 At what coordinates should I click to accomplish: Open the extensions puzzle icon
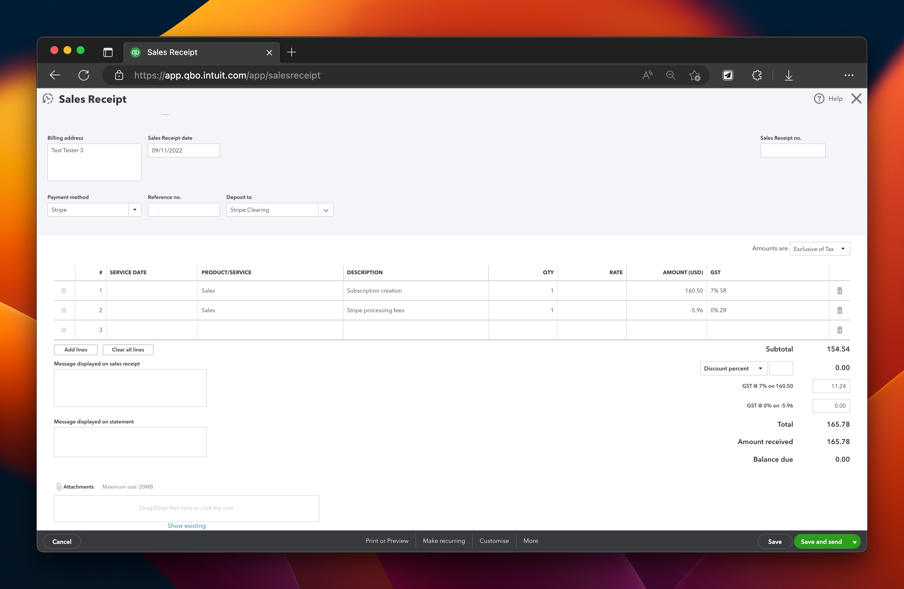click(x=757, y=75)
